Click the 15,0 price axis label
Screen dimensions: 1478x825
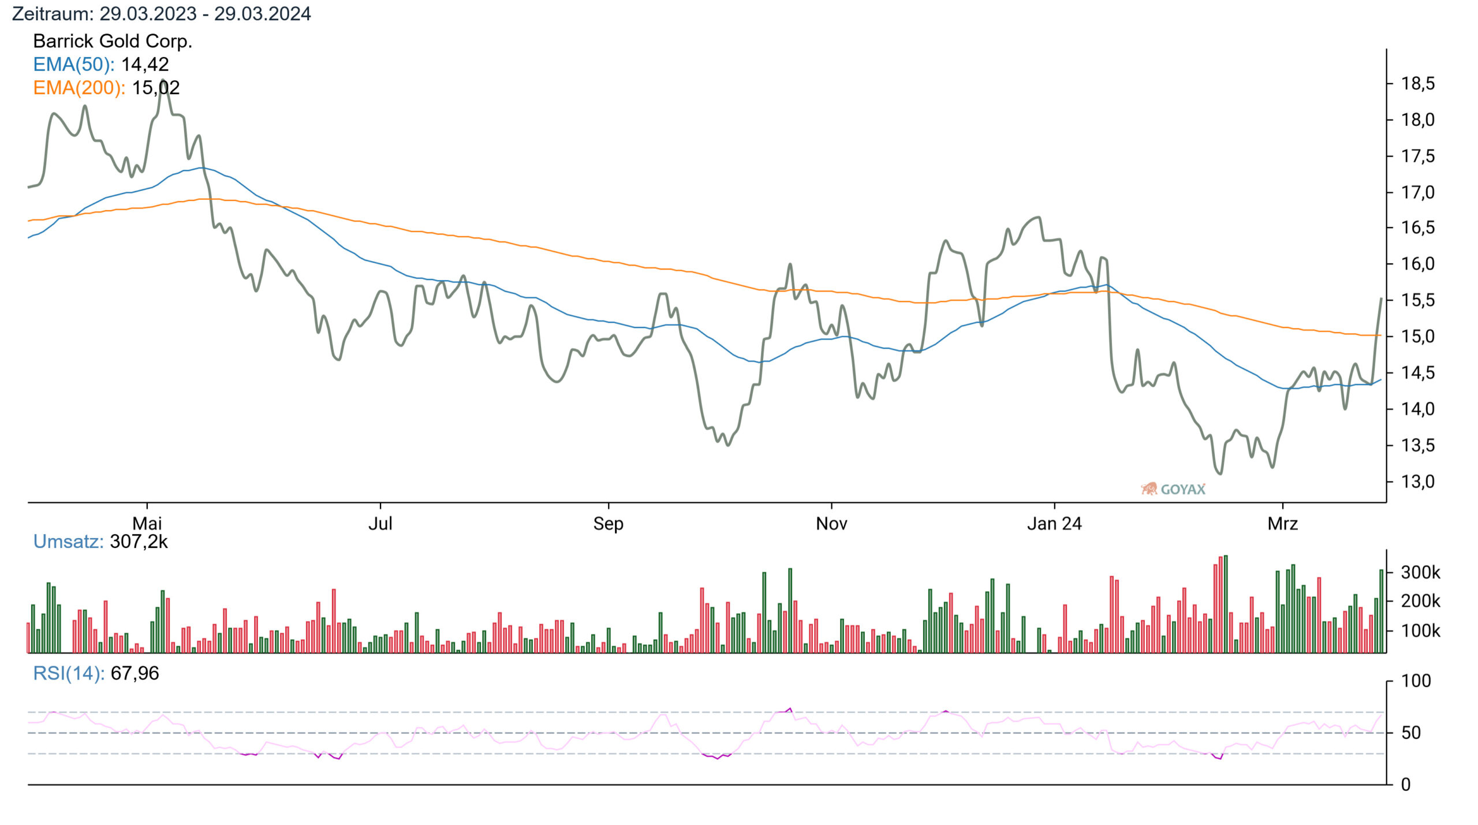click(x=1418, y=336)
